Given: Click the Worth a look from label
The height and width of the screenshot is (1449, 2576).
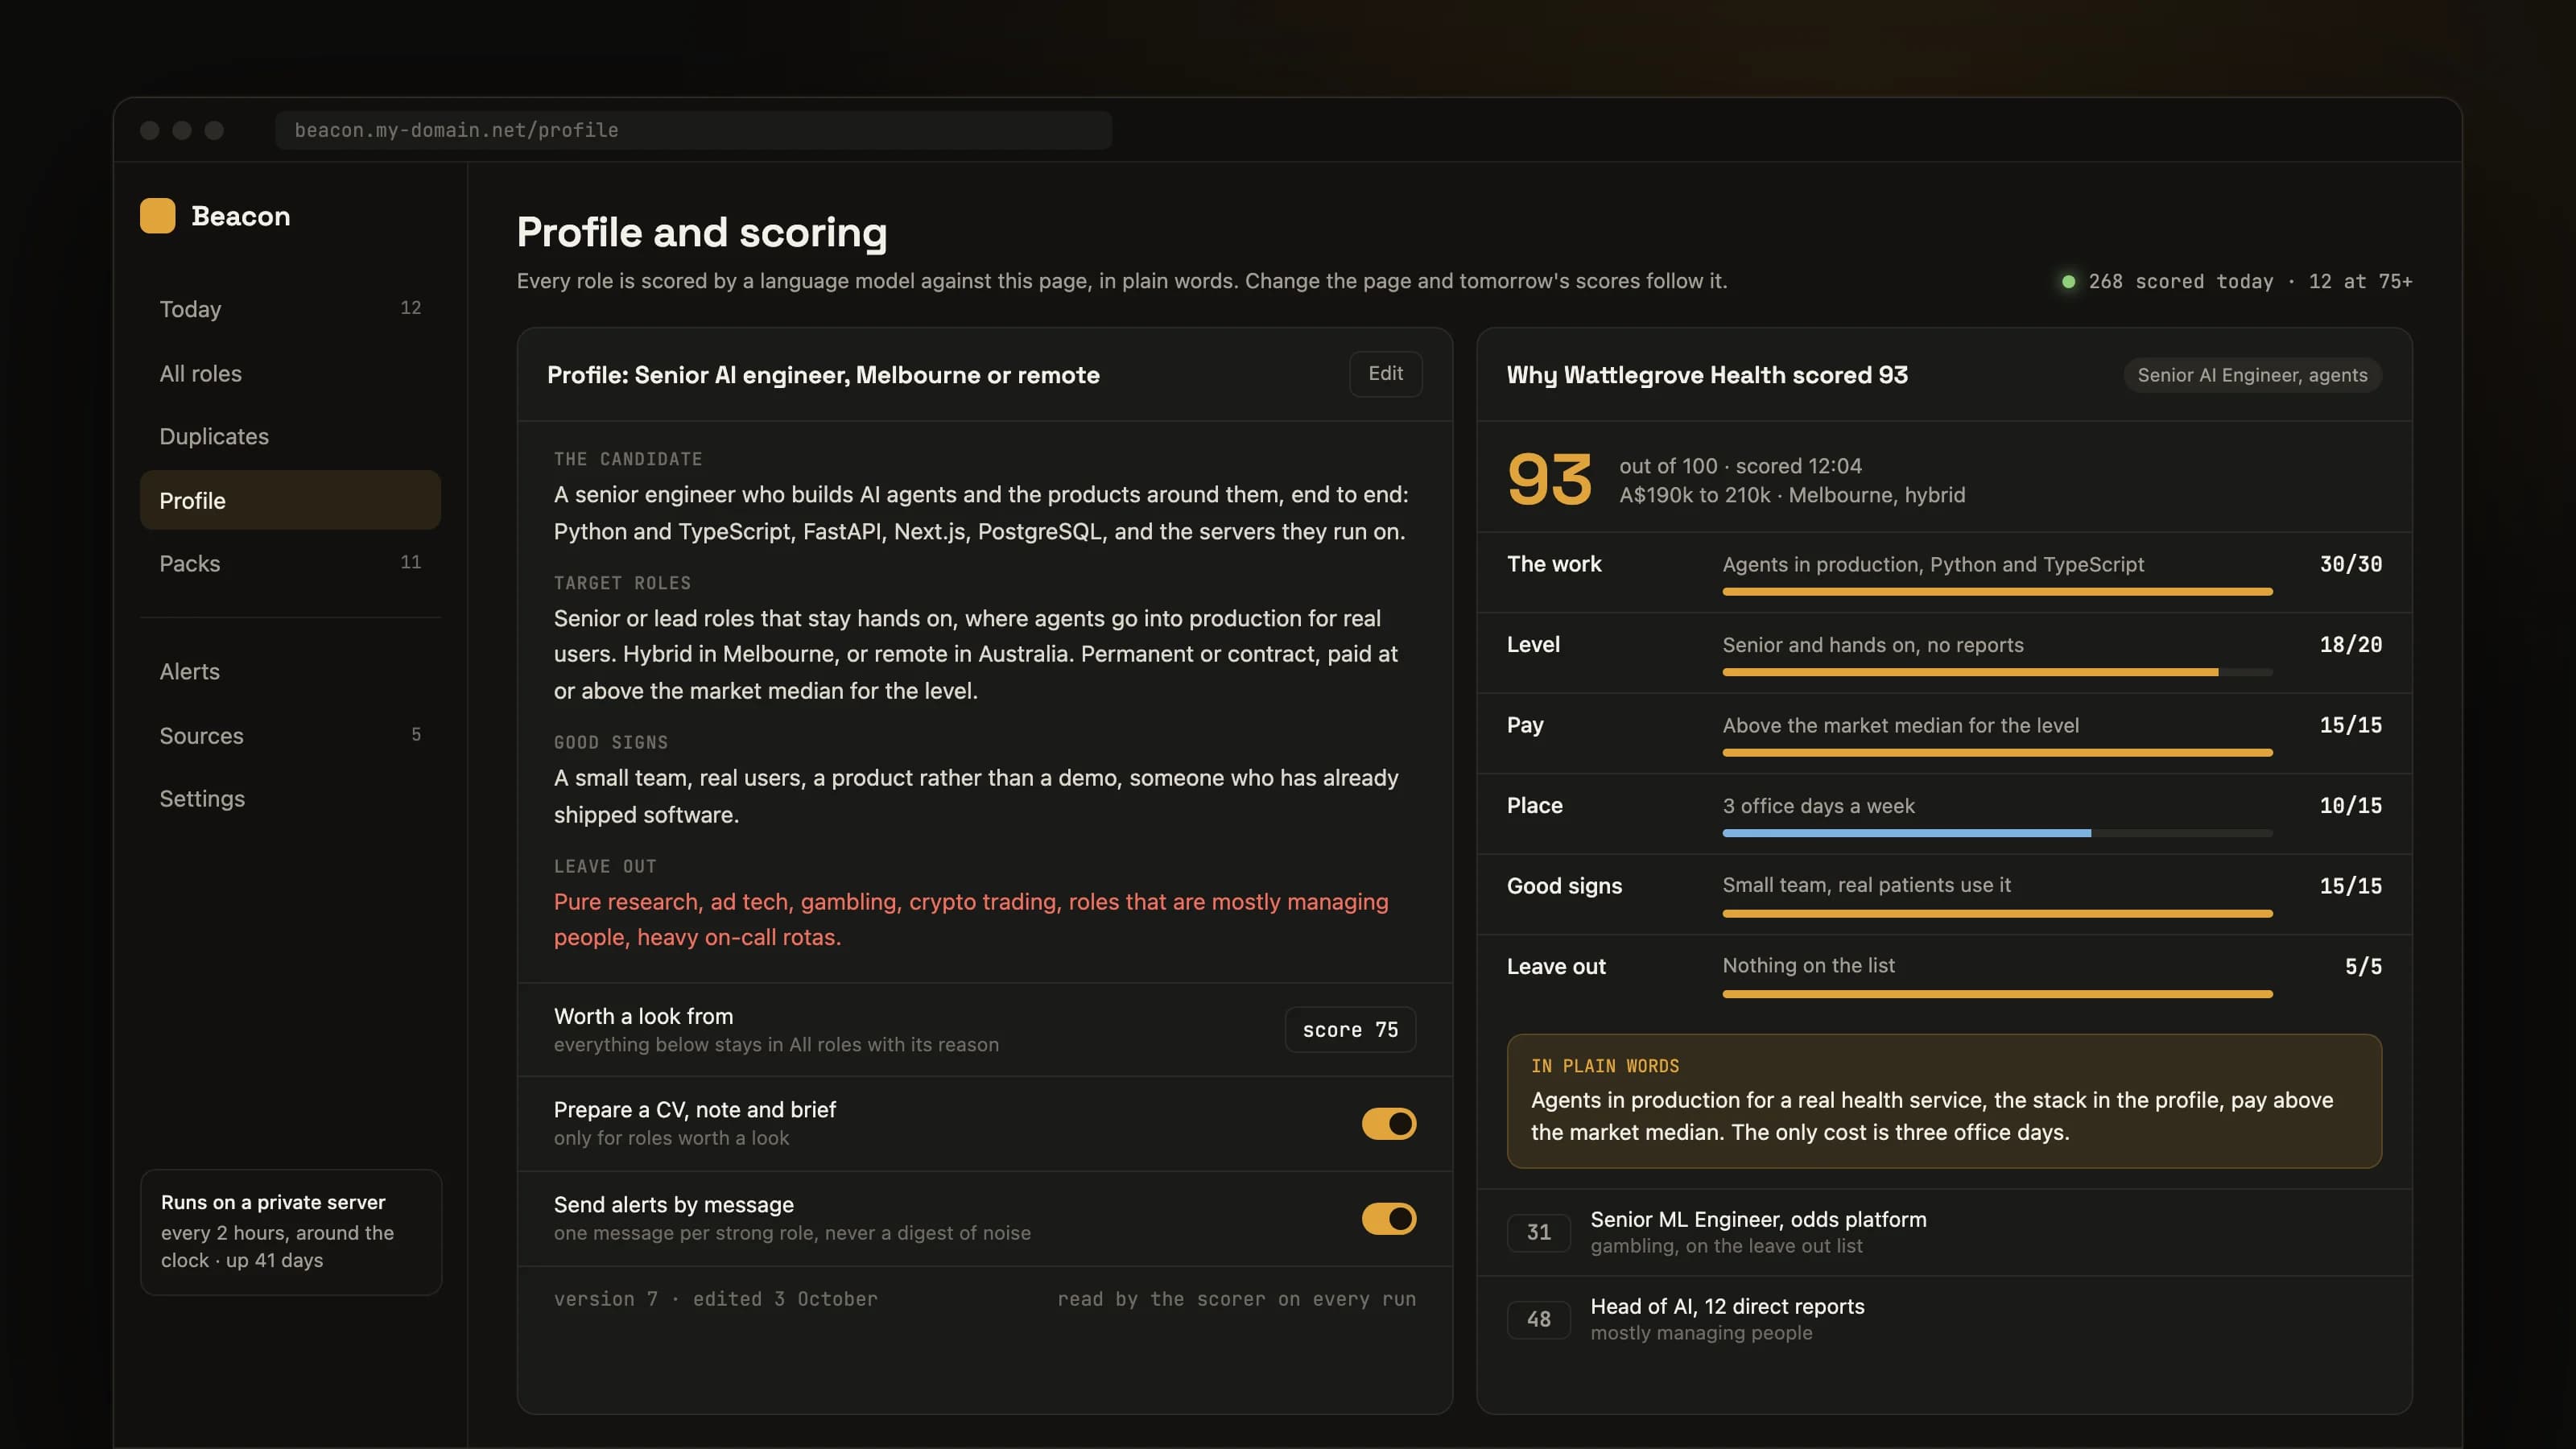Looking at the screenshot, I should [643, 1016].
